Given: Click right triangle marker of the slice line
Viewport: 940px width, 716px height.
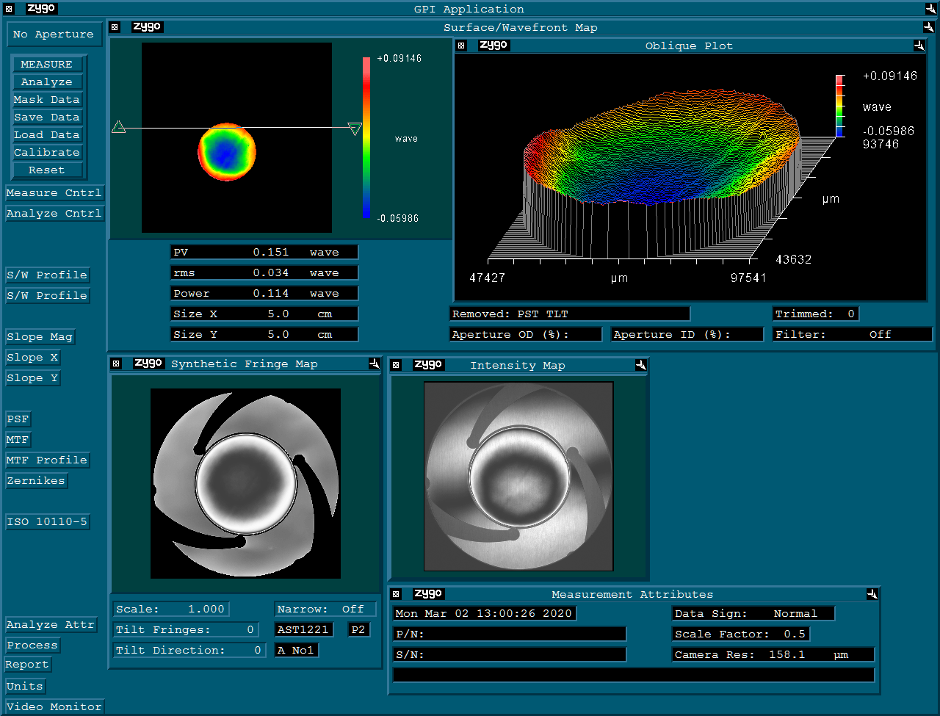Looking at the screenshot, I should tap(355, 129).
